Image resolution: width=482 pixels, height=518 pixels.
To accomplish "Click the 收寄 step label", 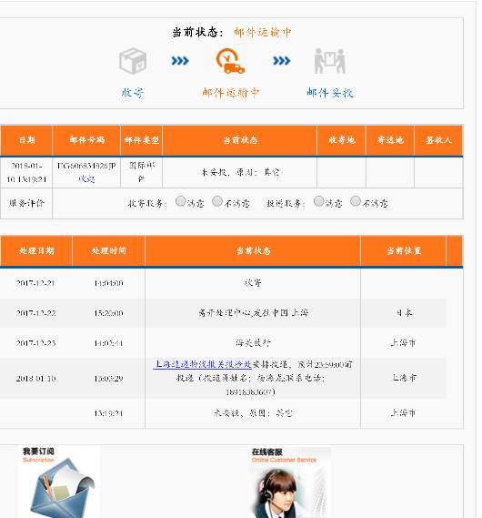I will [133, 93].
